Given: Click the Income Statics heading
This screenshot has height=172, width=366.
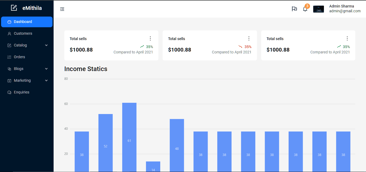Looking at the screenshot, I should tap(86, 69).
